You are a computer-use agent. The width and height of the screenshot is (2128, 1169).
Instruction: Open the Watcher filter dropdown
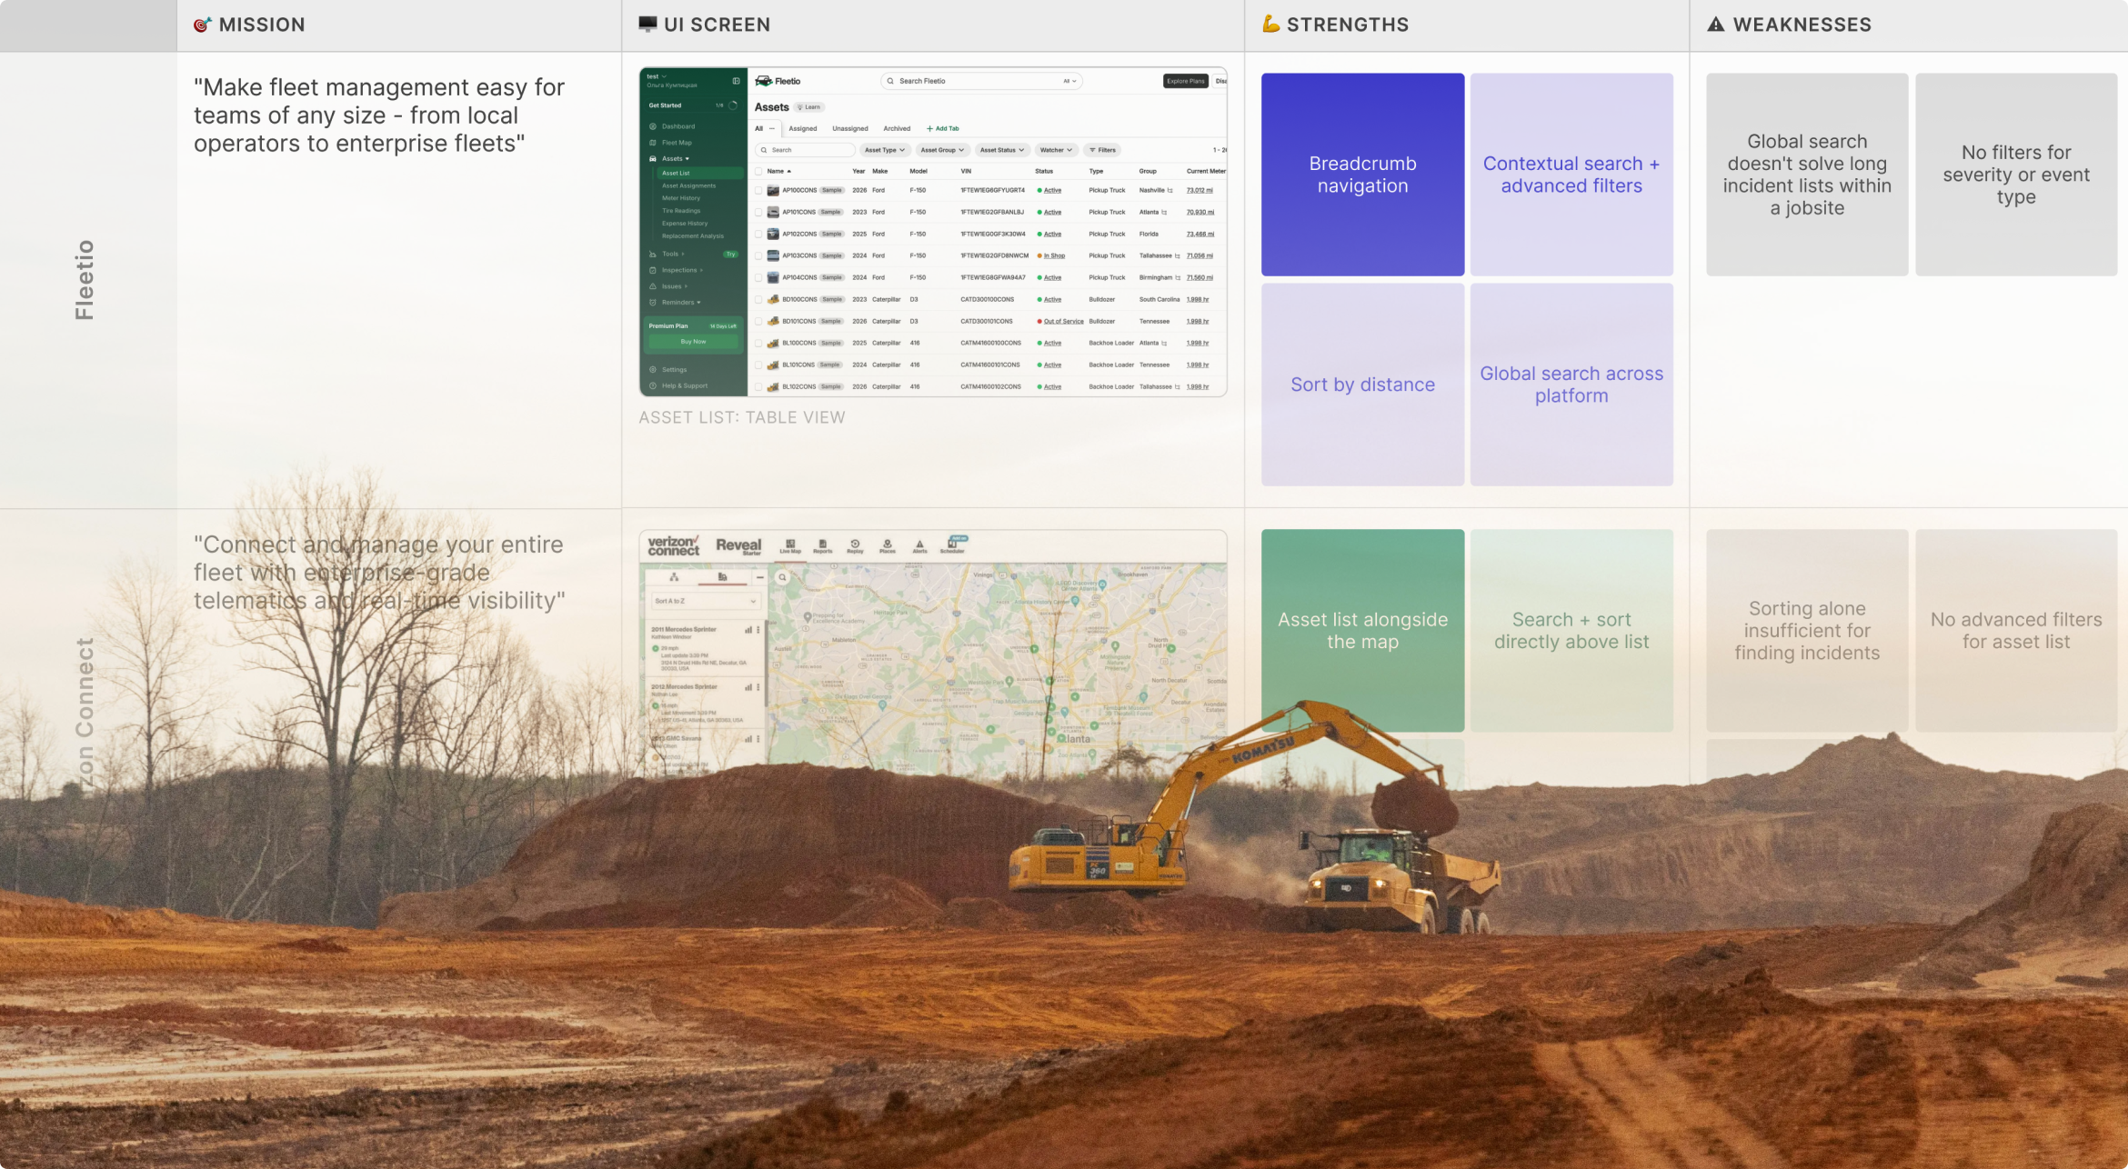point(1056,150)
